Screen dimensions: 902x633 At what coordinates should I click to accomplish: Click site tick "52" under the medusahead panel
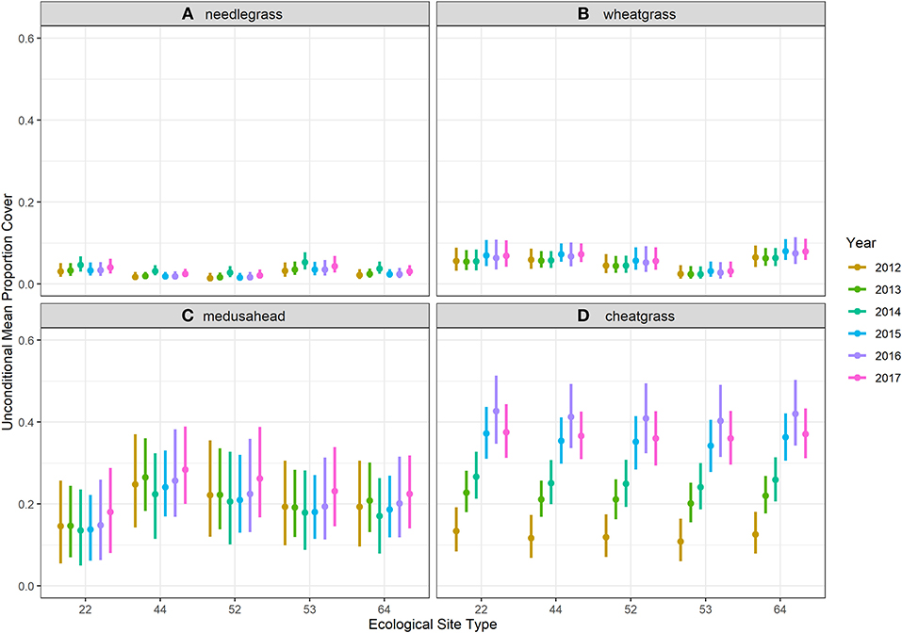pos(235,609)
